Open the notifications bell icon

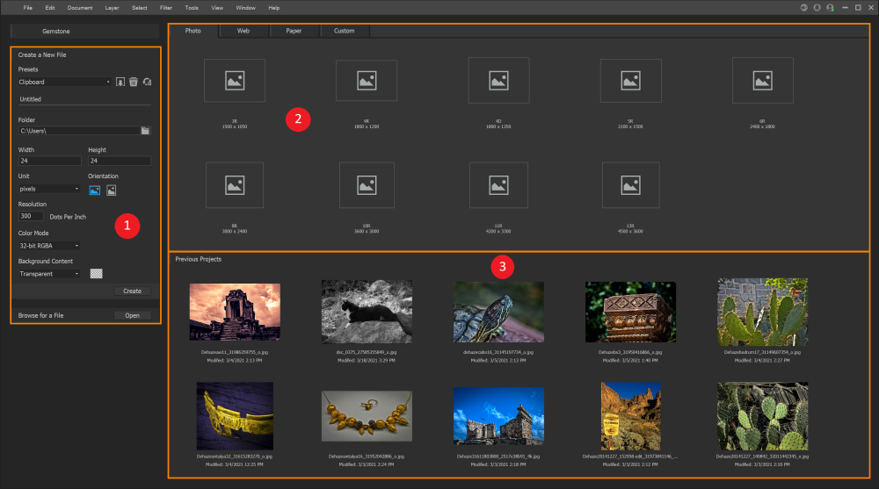[x=817, y=7]
